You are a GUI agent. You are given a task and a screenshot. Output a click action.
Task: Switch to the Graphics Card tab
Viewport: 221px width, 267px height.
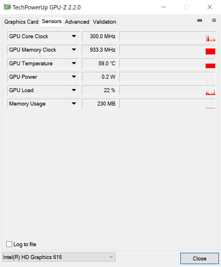point(21,22)
